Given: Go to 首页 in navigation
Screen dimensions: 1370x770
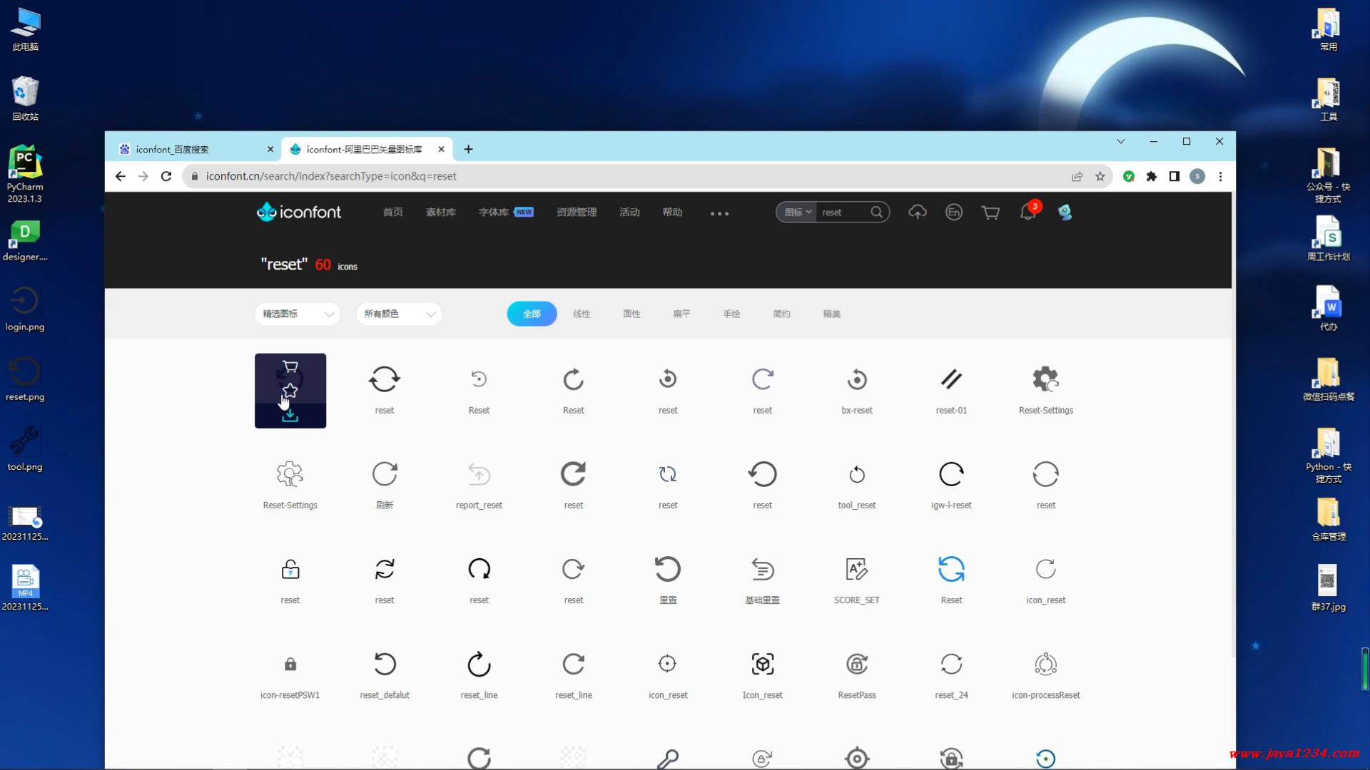Looking at the screenshot, I should tap(392, 212).
